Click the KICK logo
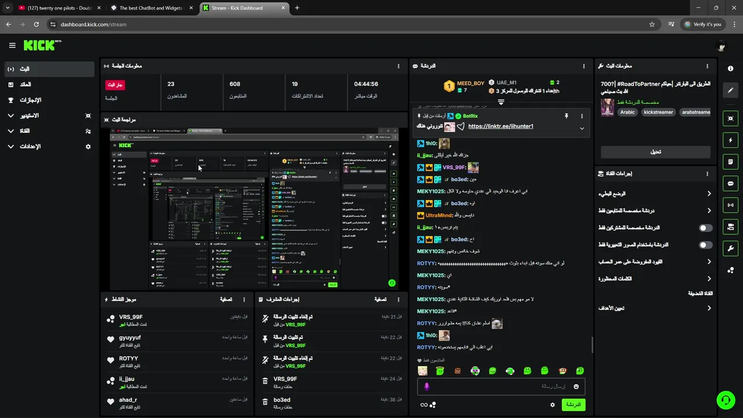 coord(42,45)
